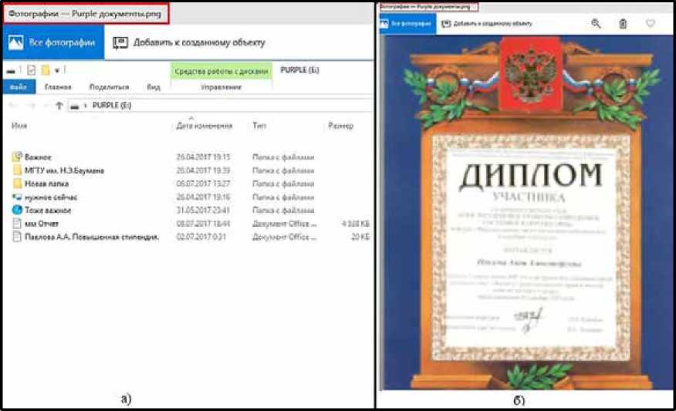Screen dimensions: 676x411
Task: Click the date 08.07.2017 18:44 of ммм Отчет
Action: [203, 224]
